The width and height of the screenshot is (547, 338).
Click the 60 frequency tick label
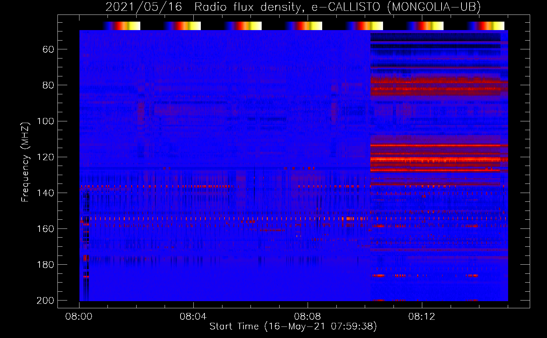coord(48,49)
